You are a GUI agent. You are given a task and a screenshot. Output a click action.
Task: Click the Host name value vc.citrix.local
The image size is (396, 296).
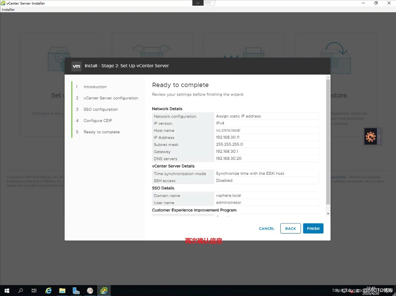point(228,130)
